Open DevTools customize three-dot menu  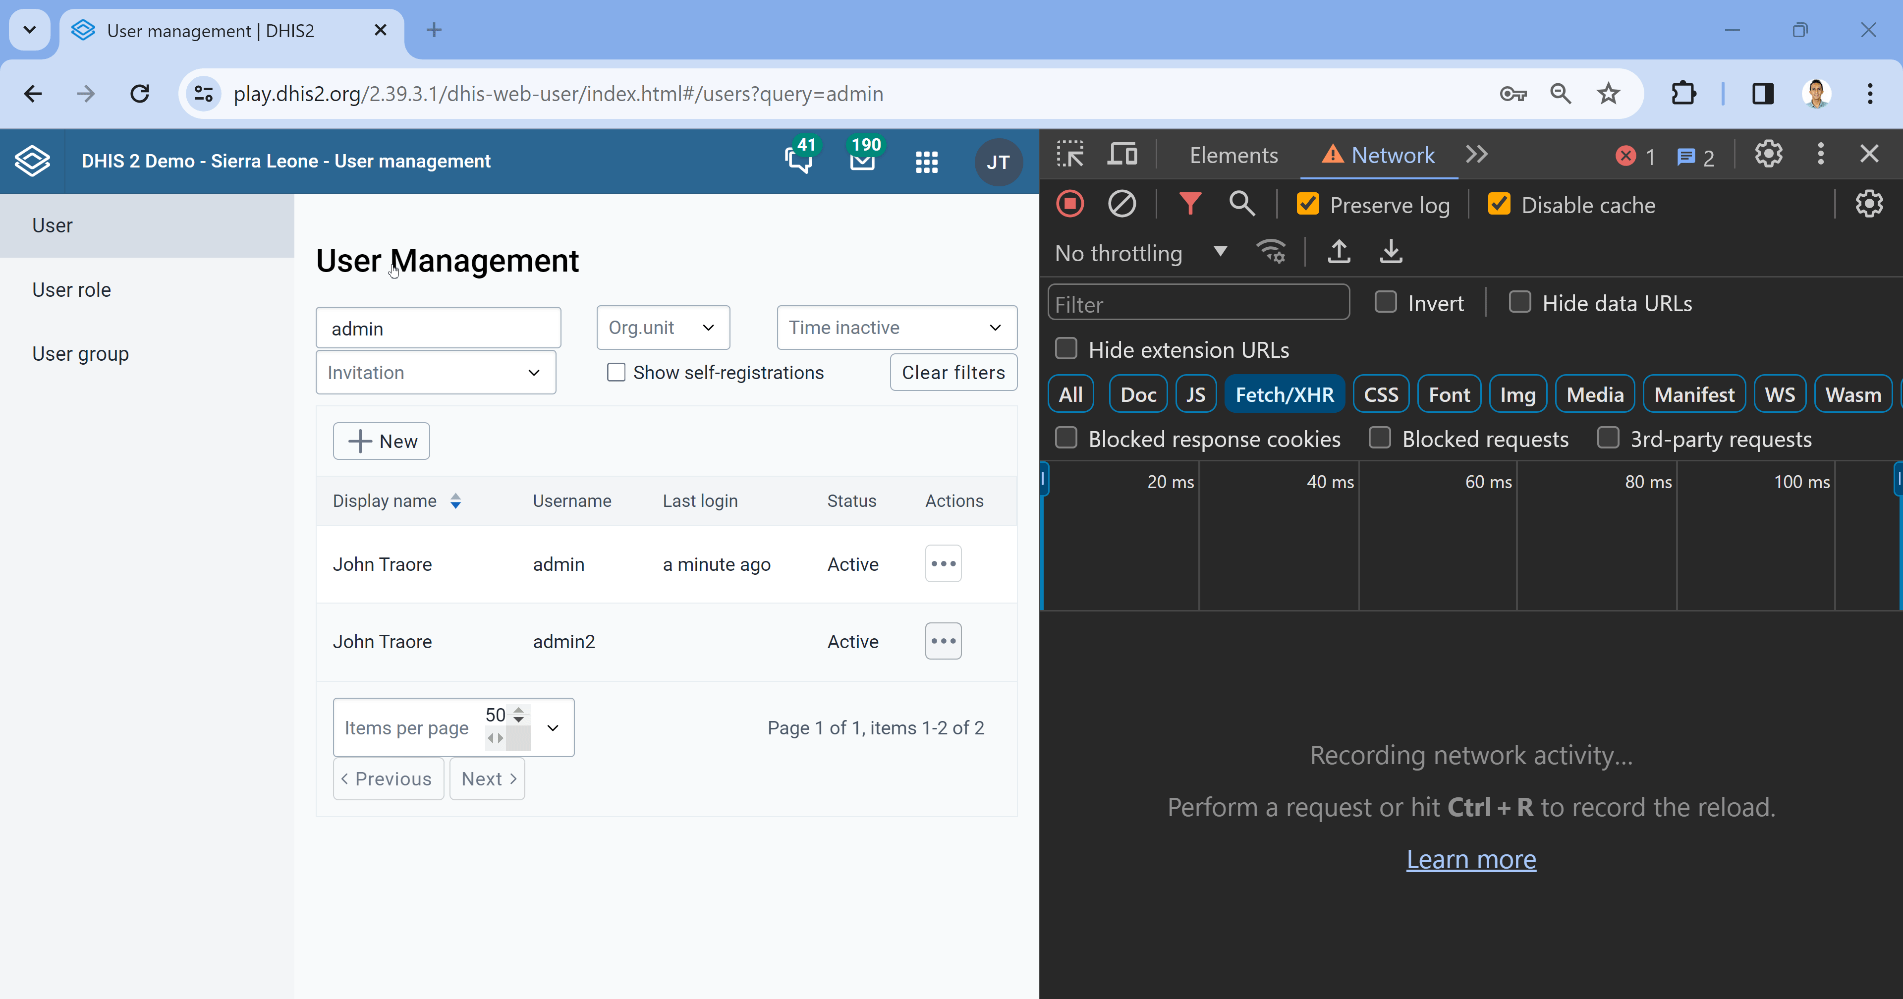point(1821,154)
